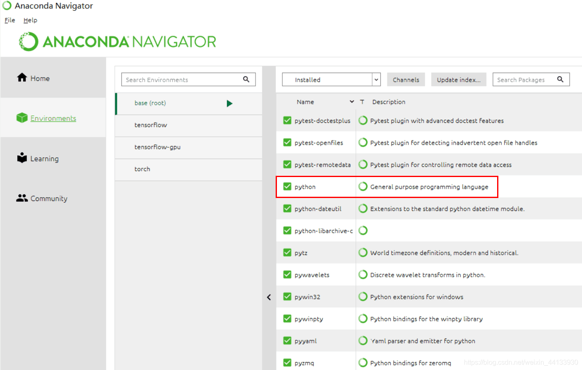
Task: Click the T column header
Action: click(x=362, y=102)
